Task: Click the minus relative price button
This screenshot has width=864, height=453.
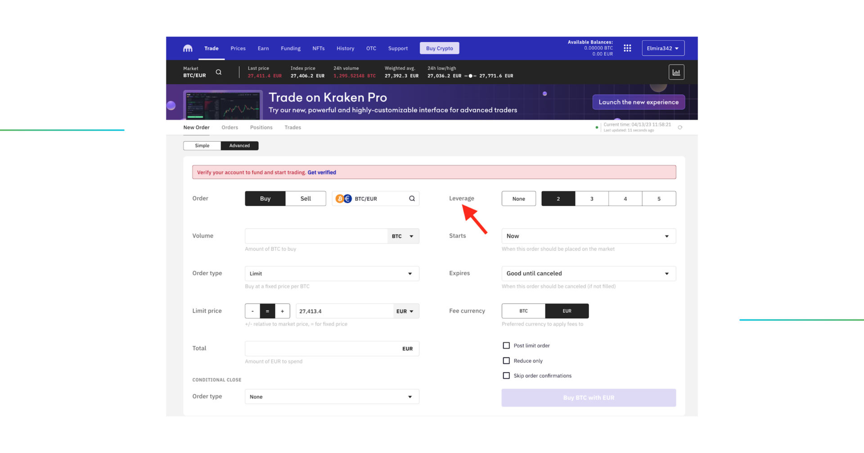Action: (252, 311)
